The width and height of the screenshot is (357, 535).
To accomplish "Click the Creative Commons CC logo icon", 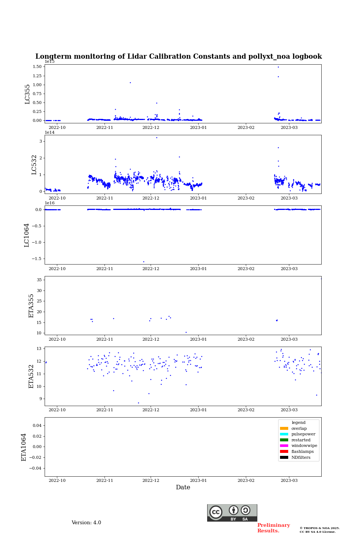I will pyautogui.click(x=216, y=512).
